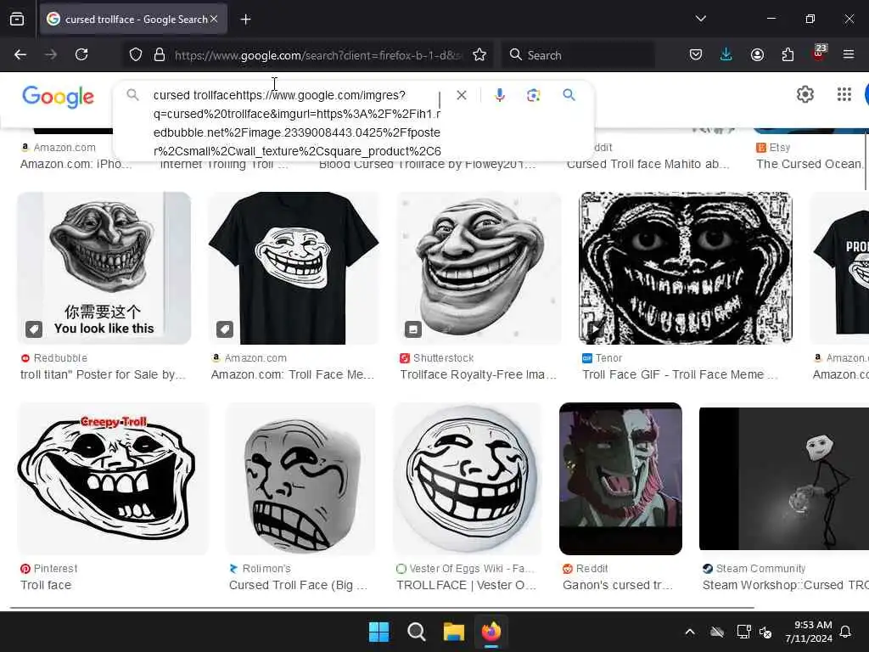The height and width of the screenshot is (652, 869).
Task: Click product tag icon on t-shirt image
Action: [224, 329]
